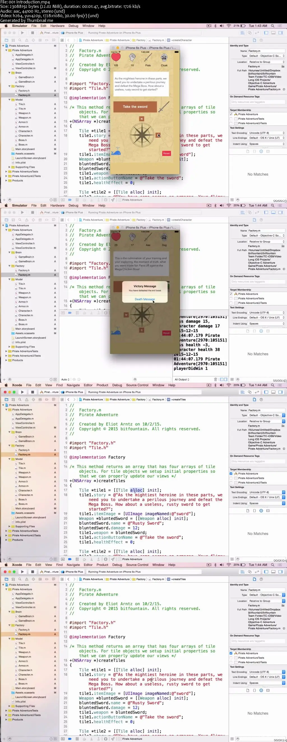This screenshot has width=287, height=742.
Task: Toggle Pirate AdventureUITests target membership in third frame
Action: click(231, 483)
